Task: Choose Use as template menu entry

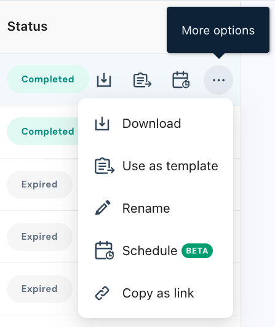Action: point(156,166)
